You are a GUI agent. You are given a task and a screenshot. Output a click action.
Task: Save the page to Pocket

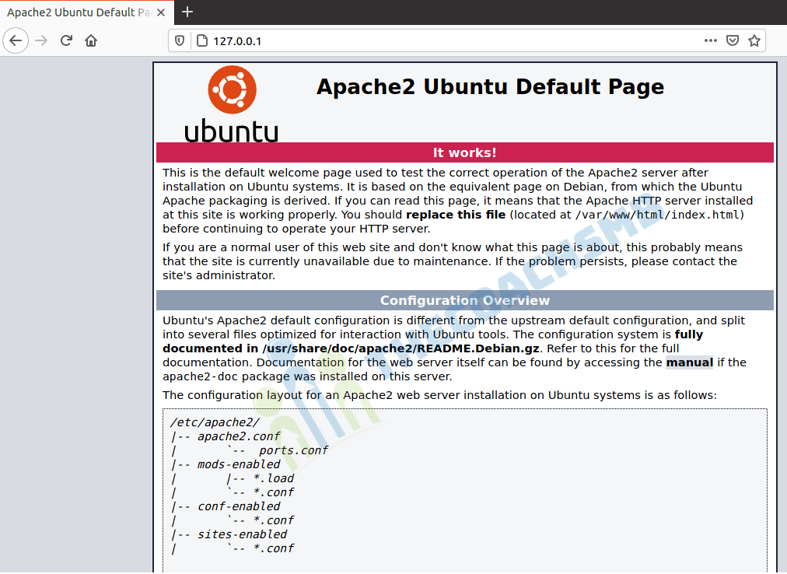(x=733, y=40)
